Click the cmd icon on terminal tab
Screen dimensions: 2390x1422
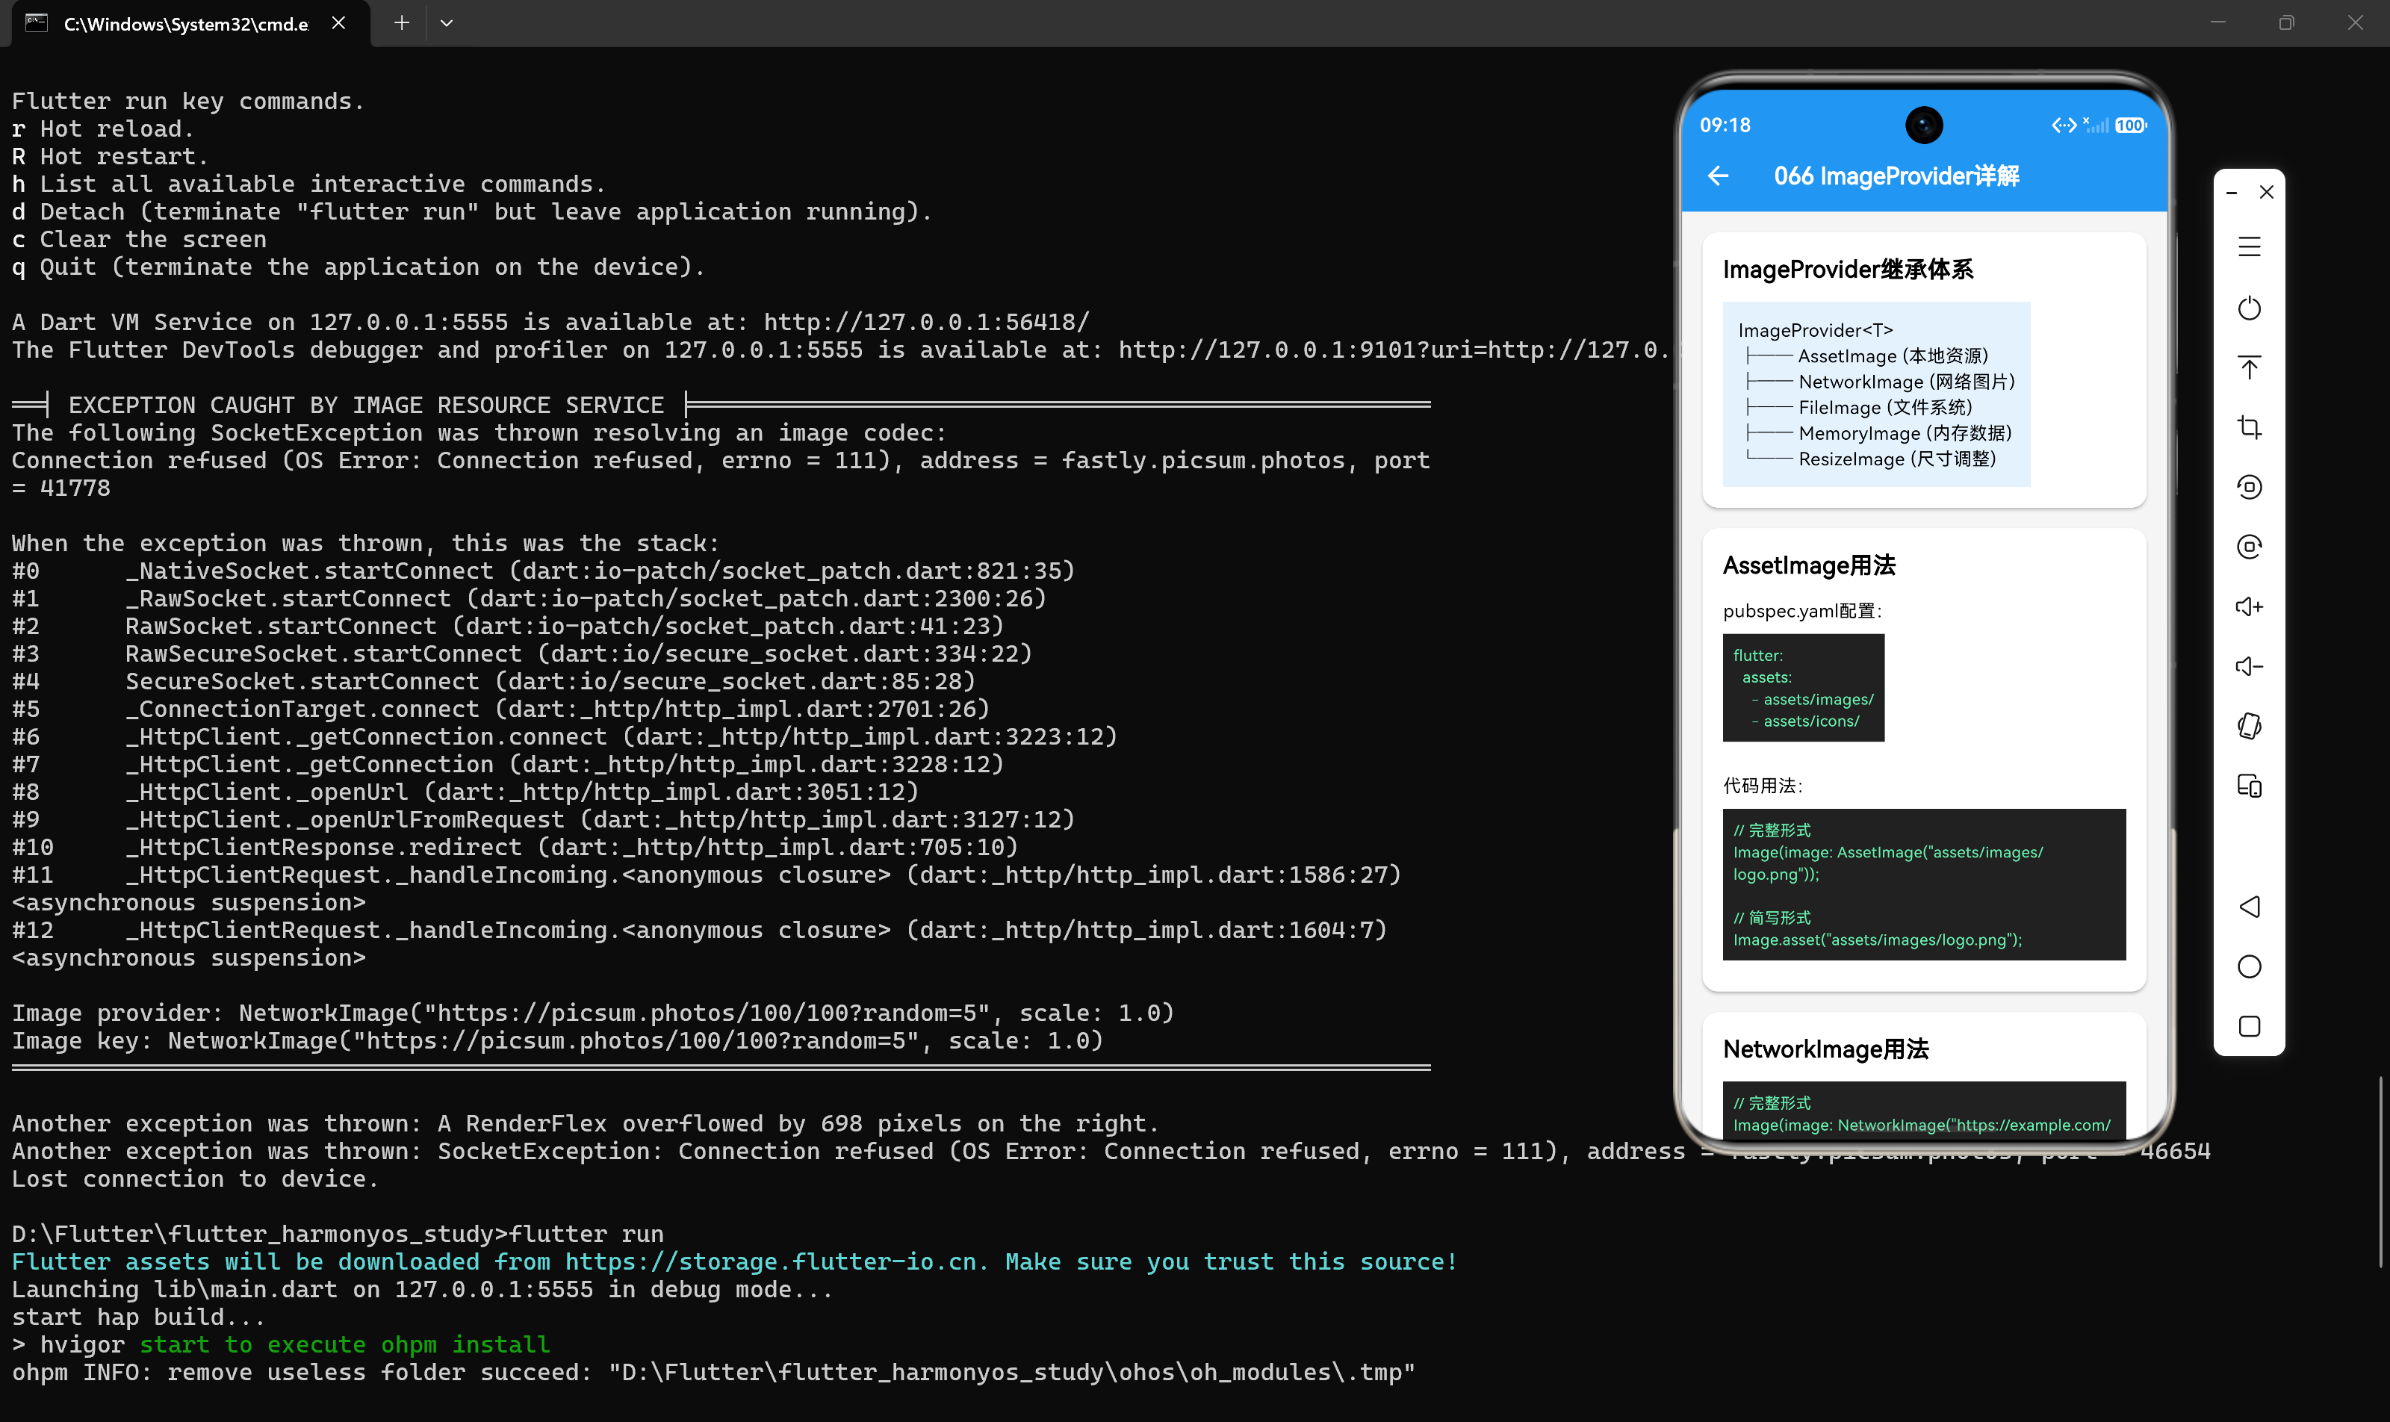[37, 23]
